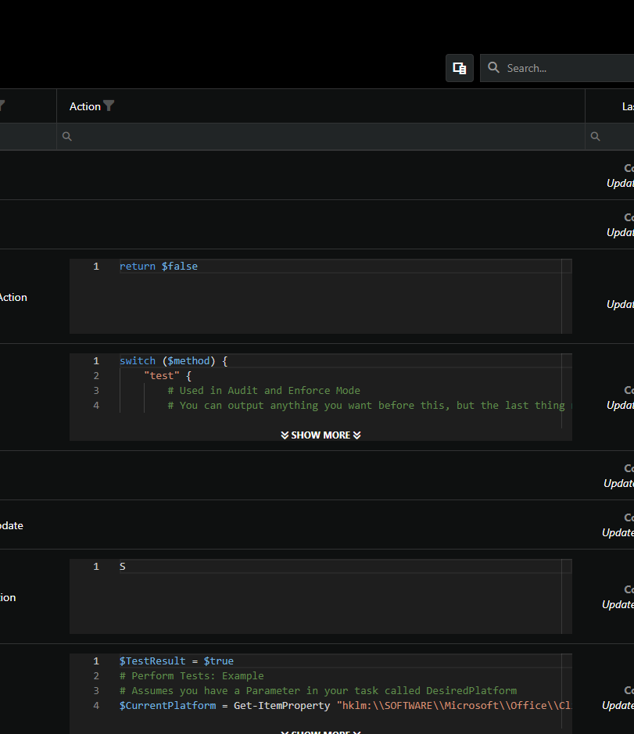Sort by the Action column header
The image size is (634, 734).
point(84,106)
